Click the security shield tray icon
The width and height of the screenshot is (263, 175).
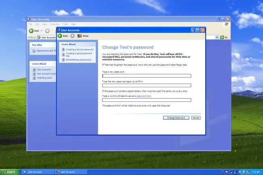pos(244,172)
